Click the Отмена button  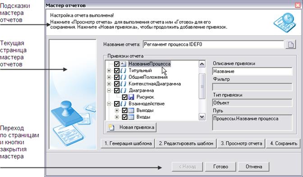pyautogui.click(x=254, y=167)
